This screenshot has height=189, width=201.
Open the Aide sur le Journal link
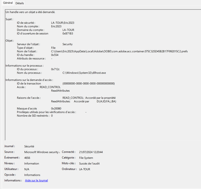coord(36,180)
